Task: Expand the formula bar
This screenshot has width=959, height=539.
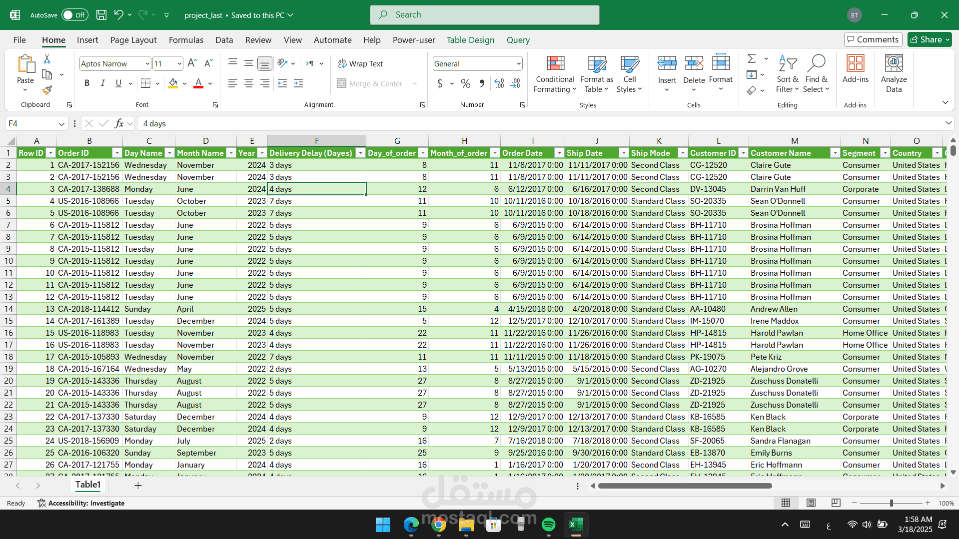Action: (948, 123)
